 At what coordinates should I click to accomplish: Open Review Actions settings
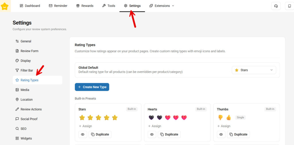pyautogui.click(x=38, y=109)
